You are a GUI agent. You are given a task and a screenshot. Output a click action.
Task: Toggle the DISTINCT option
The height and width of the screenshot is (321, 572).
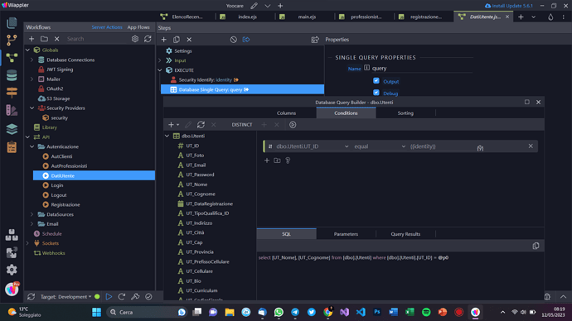pyautogui.click(x=242, y=125)
